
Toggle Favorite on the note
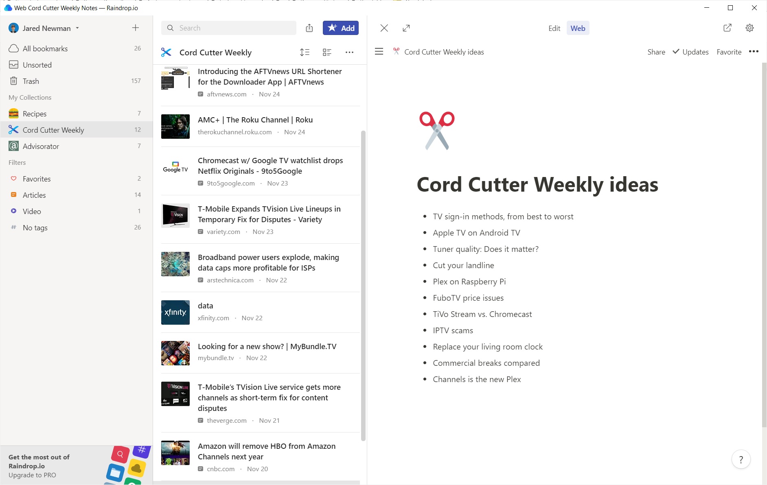pos(729,52)
